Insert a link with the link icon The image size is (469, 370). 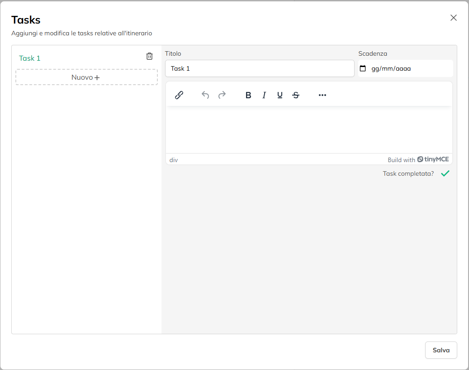click(x=179, y=95)
